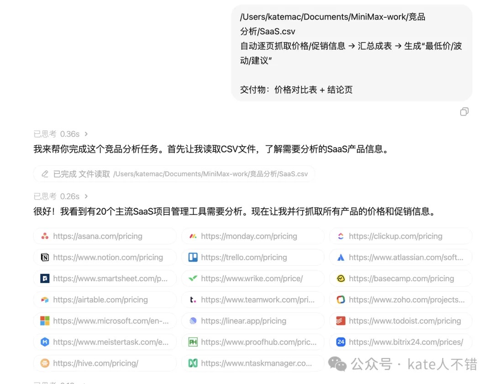The width and height of the screenshot is (493, 384).
Task: Click the Bitrix24 '24' badge icon
Action: [x=341, y=342]
